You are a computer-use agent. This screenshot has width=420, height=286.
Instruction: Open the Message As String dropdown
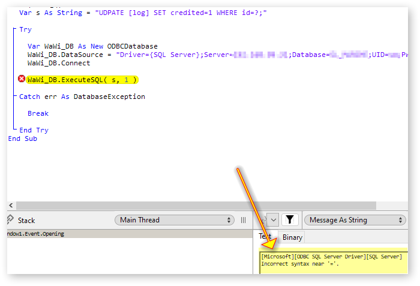coord(353,220)
